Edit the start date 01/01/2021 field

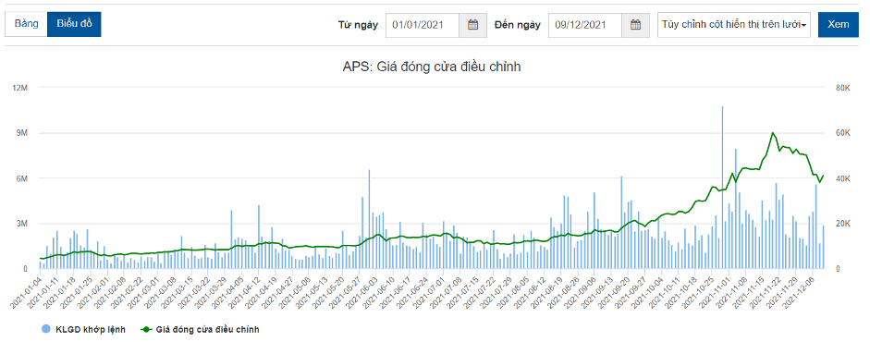(423, 25)
